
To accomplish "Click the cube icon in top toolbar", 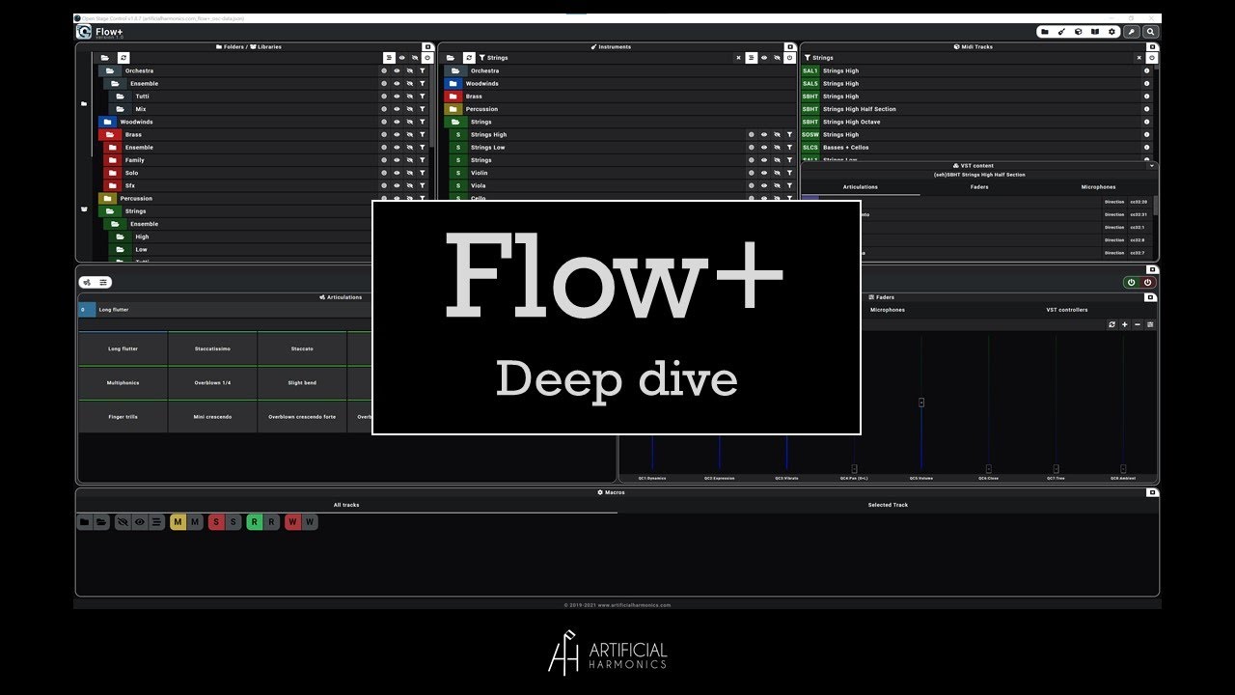I will (x=1078, y=32).
